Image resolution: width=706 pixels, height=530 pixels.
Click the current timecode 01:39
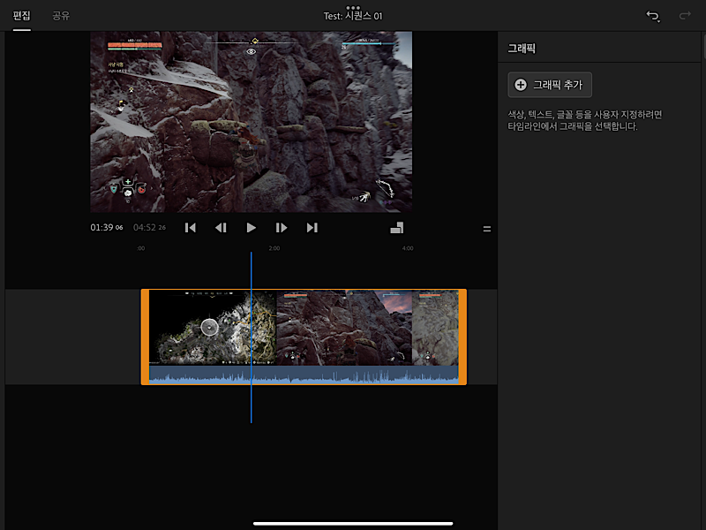coord(107,228)
